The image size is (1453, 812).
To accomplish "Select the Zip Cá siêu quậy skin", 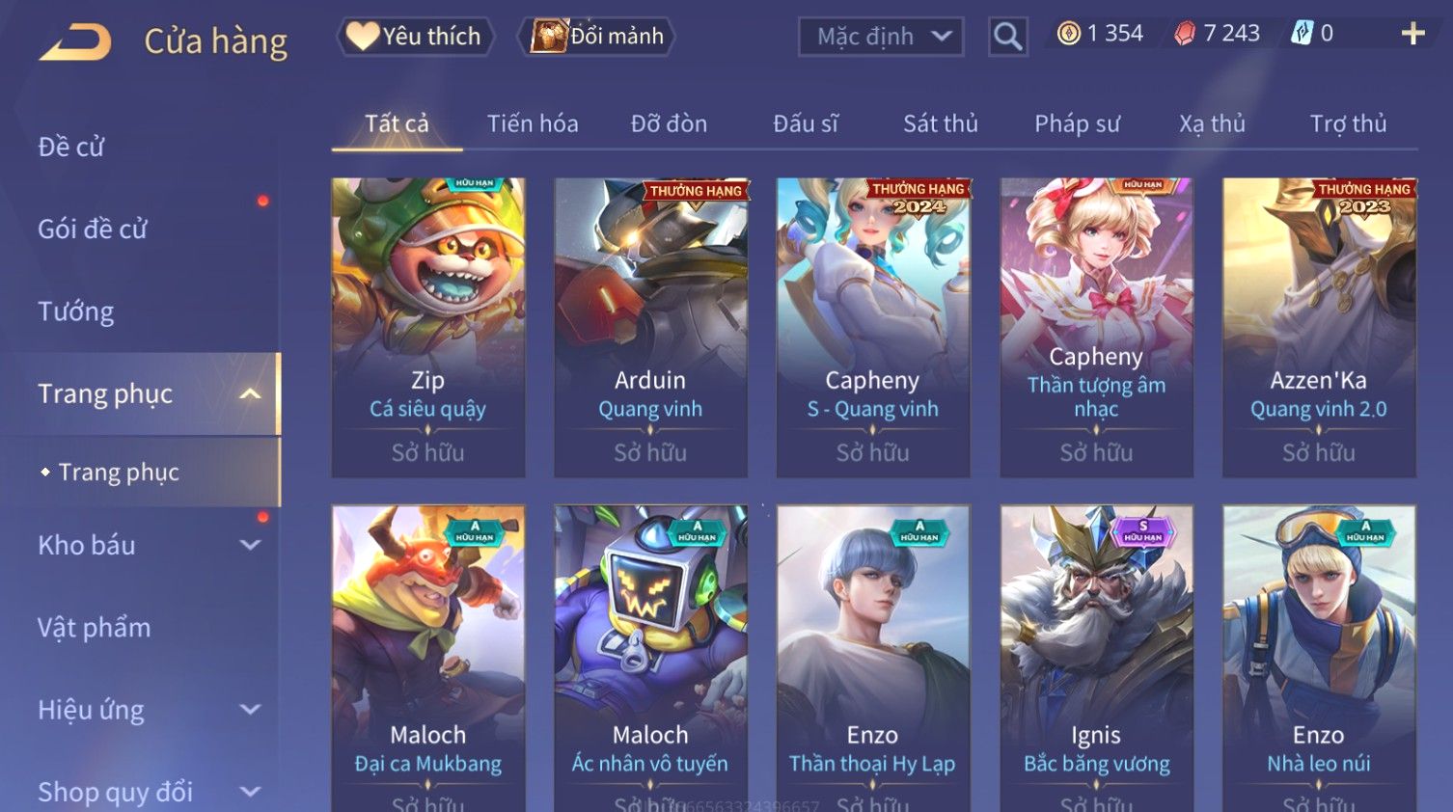I will point(428,327).
